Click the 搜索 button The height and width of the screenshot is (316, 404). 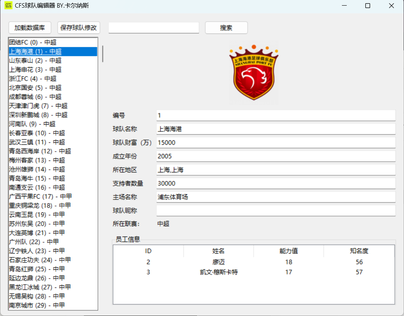pyautogui.click(x=226, y=27)
